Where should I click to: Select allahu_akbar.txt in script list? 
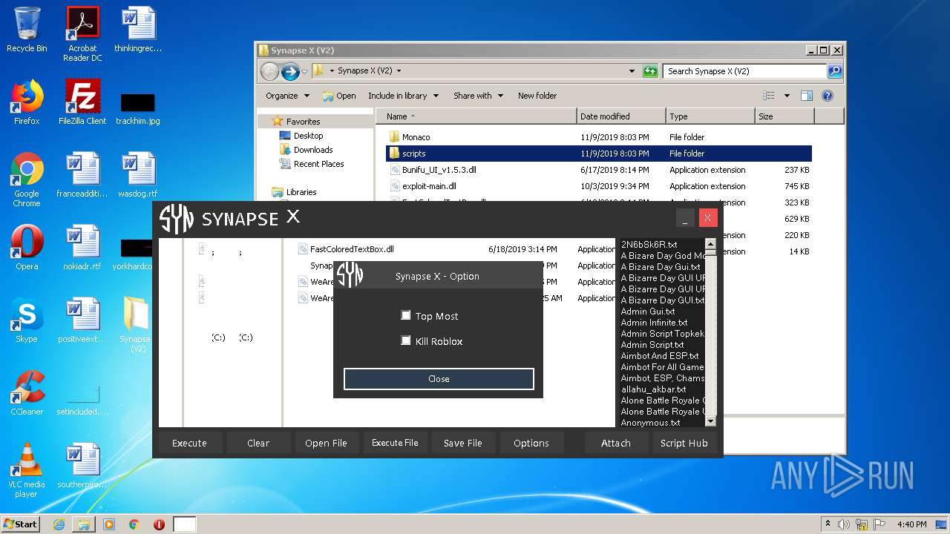point(653,389)
